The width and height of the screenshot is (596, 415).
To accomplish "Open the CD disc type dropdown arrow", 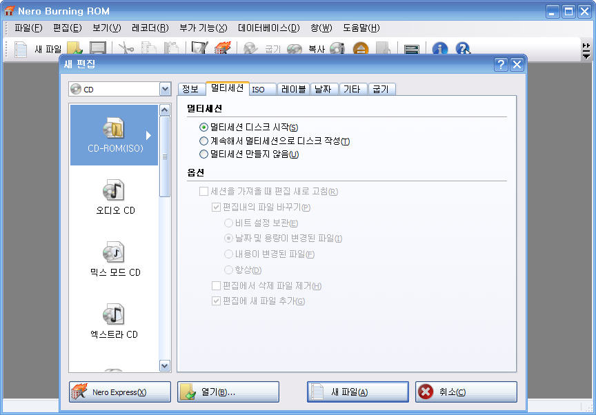I will 165,89.
